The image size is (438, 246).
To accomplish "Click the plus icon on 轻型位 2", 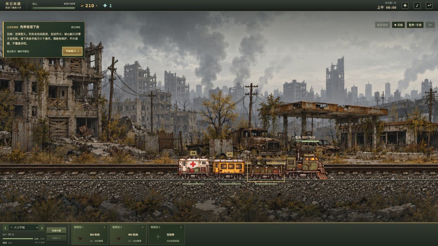I will point(143,227).
